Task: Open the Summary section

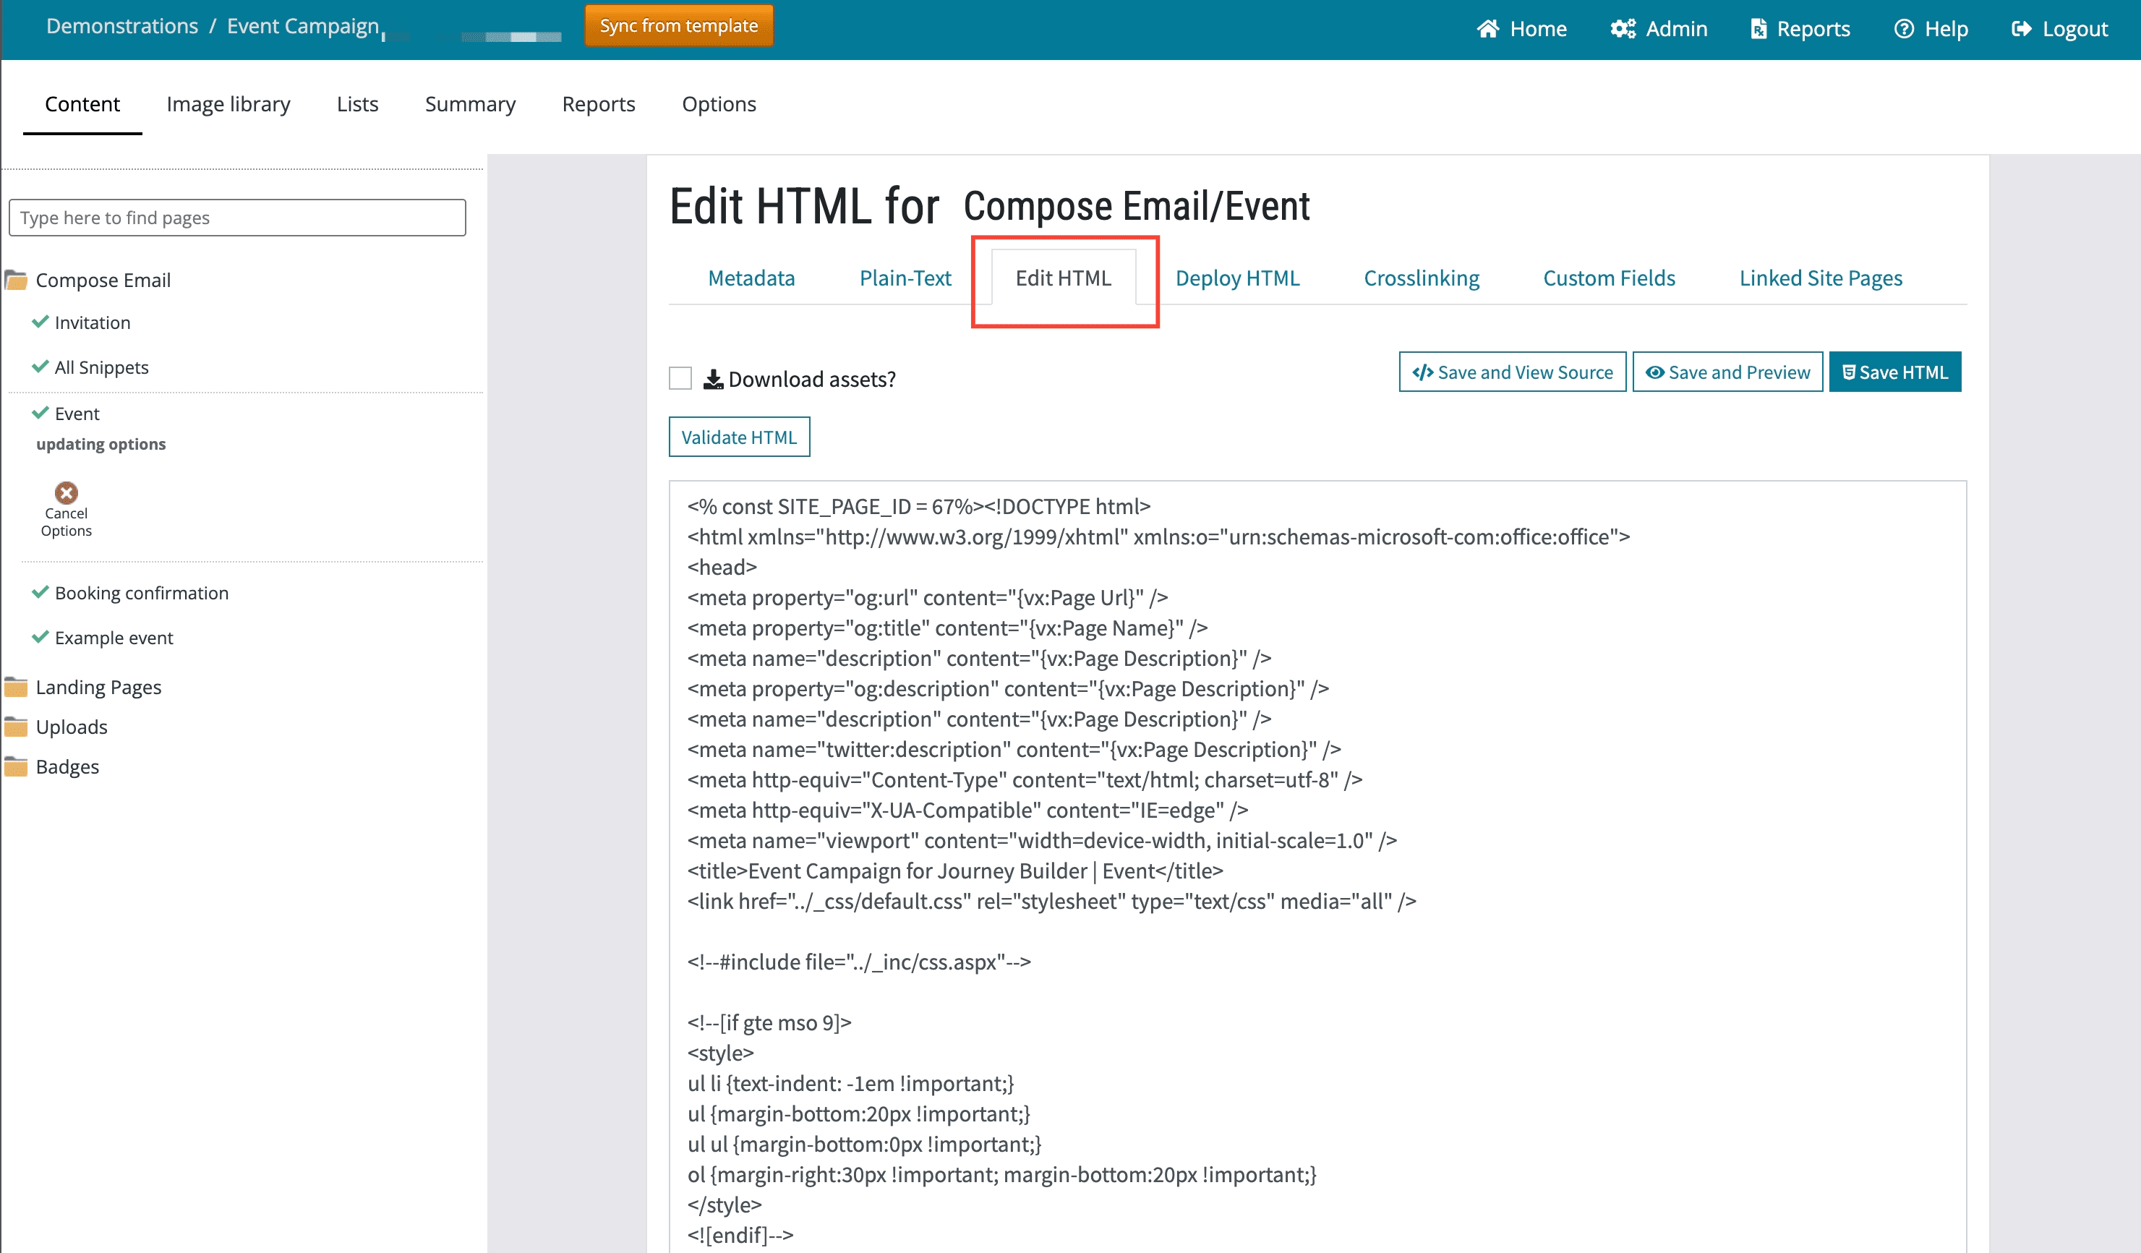Action: pyautogui.click(x=470, y=103)
